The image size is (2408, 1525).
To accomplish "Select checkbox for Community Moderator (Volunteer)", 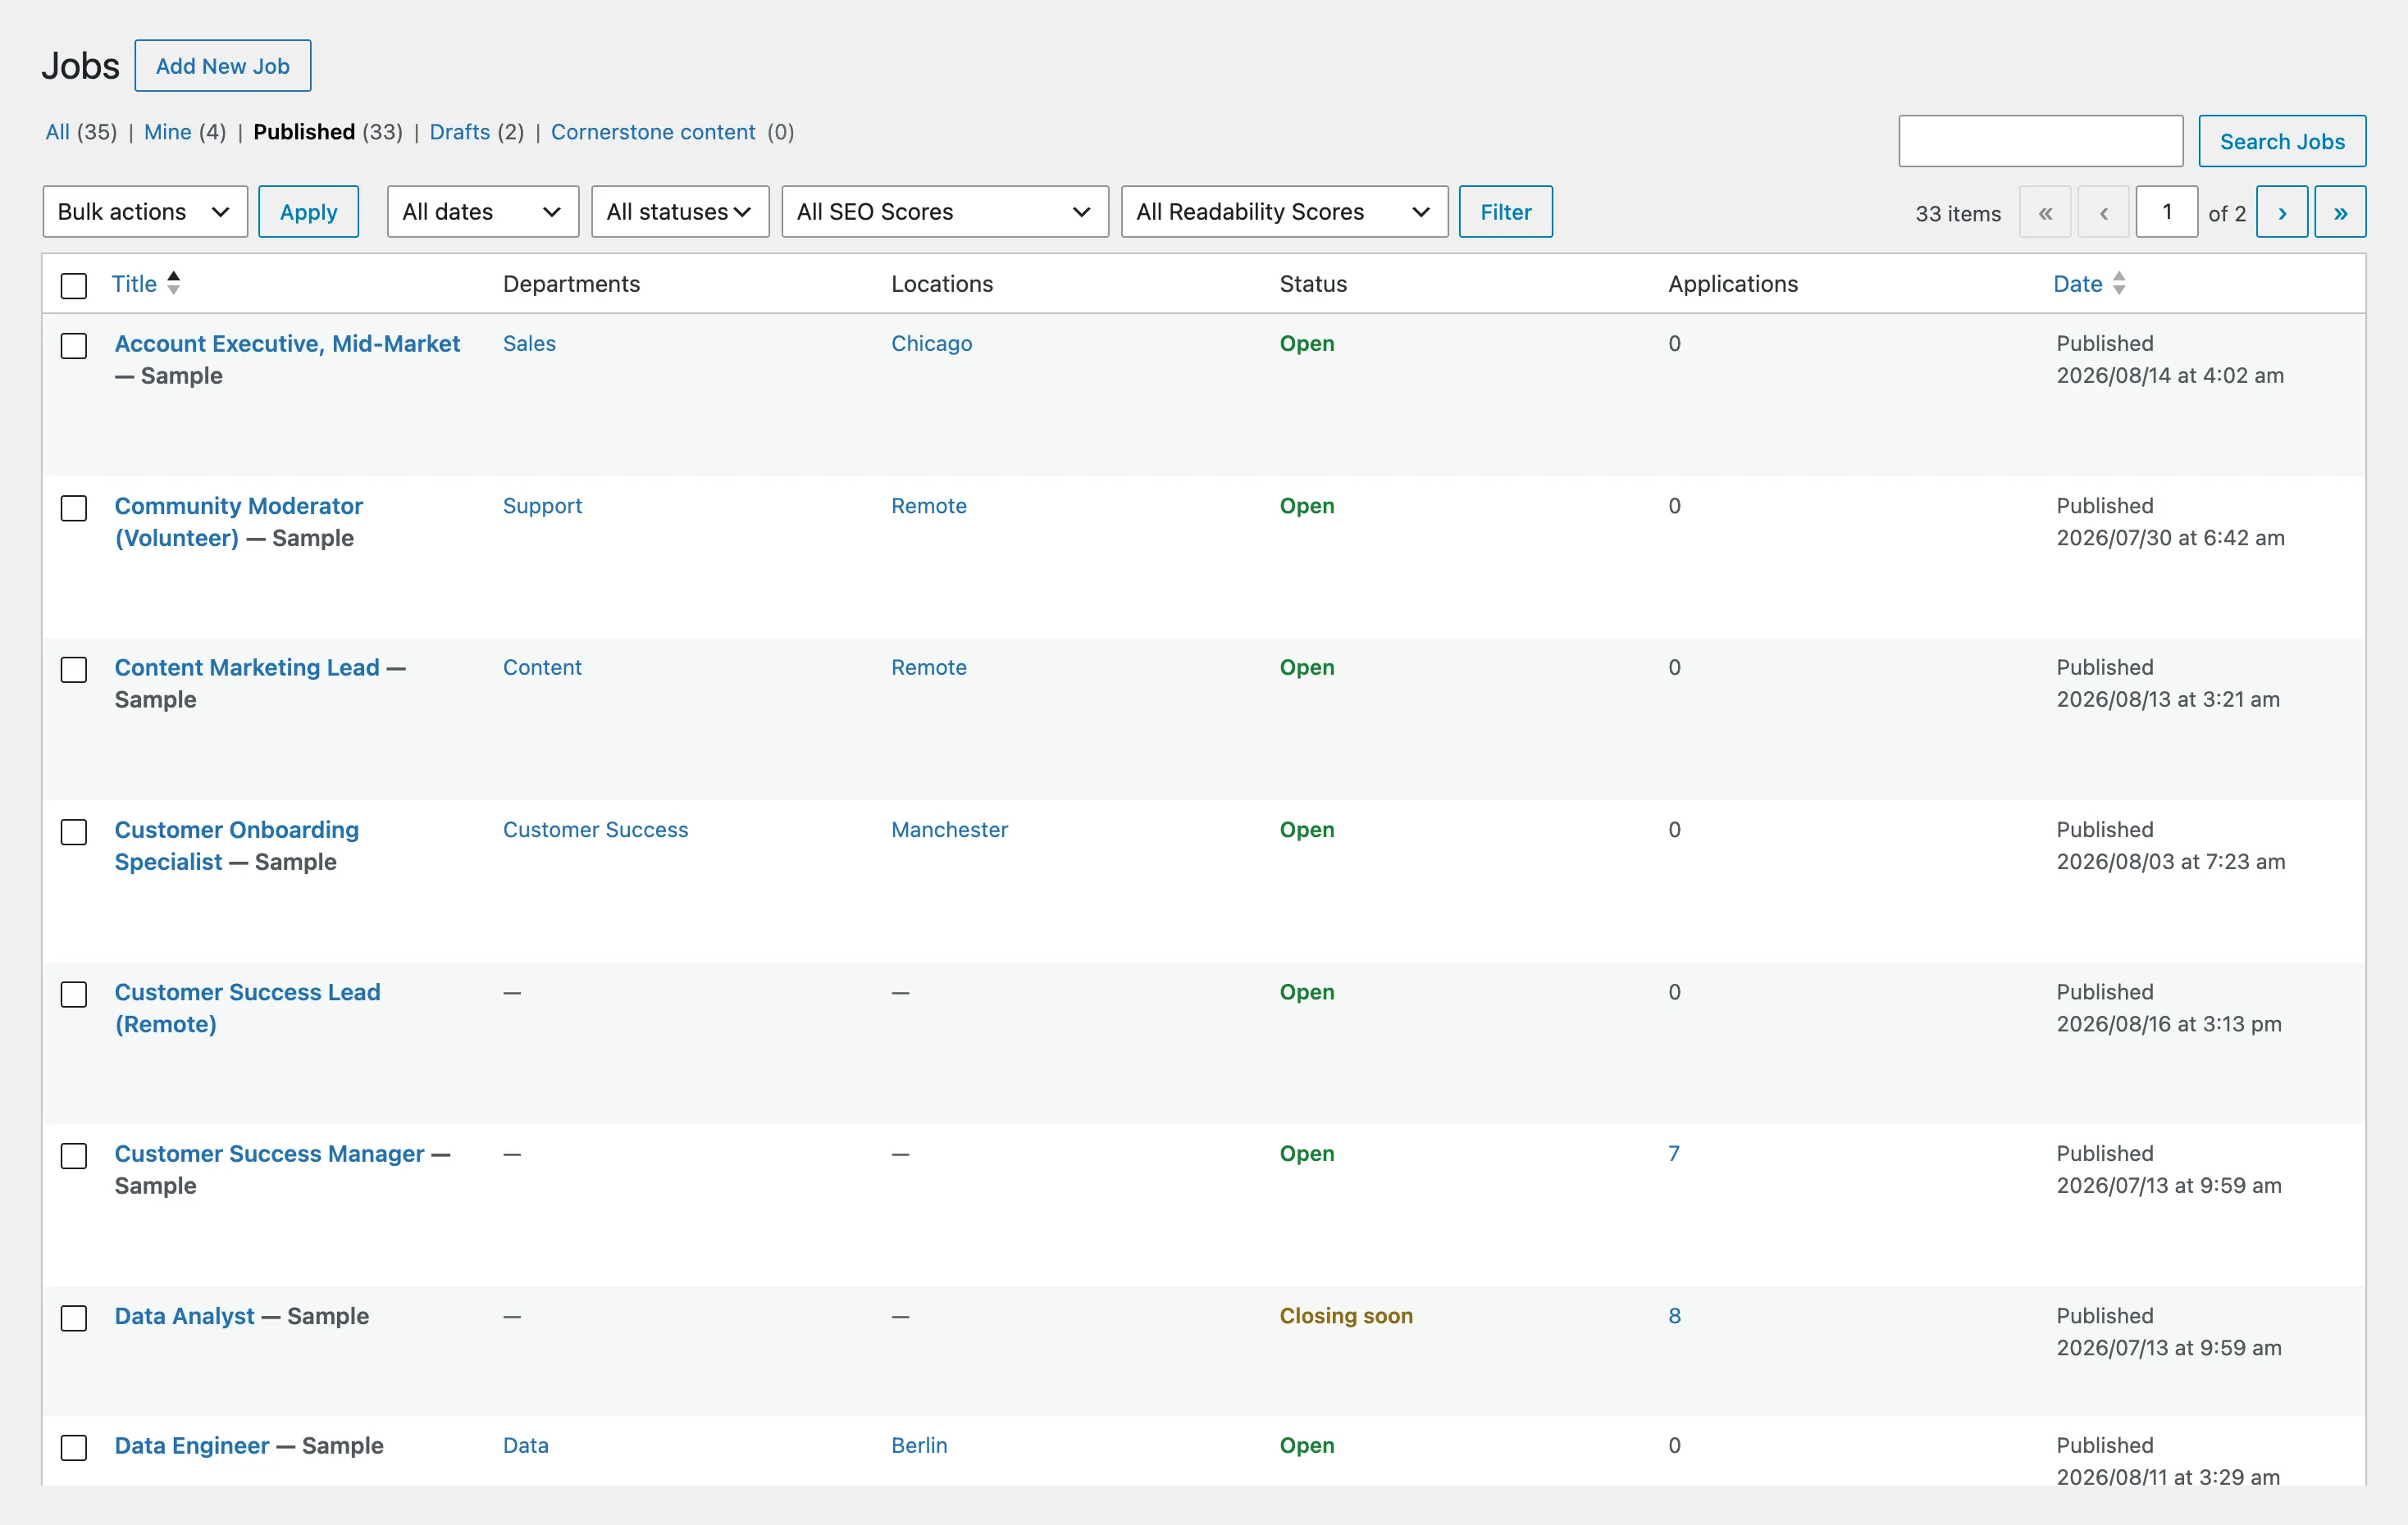I will coord(74,508).
